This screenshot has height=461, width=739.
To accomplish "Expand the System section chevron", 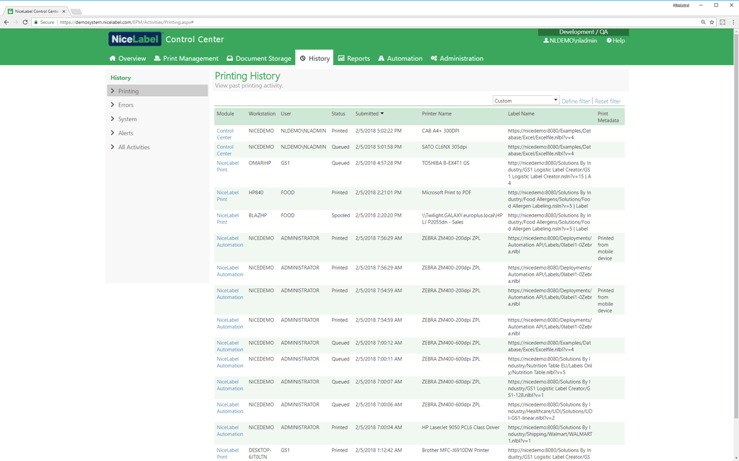I will tap(112, 119).
